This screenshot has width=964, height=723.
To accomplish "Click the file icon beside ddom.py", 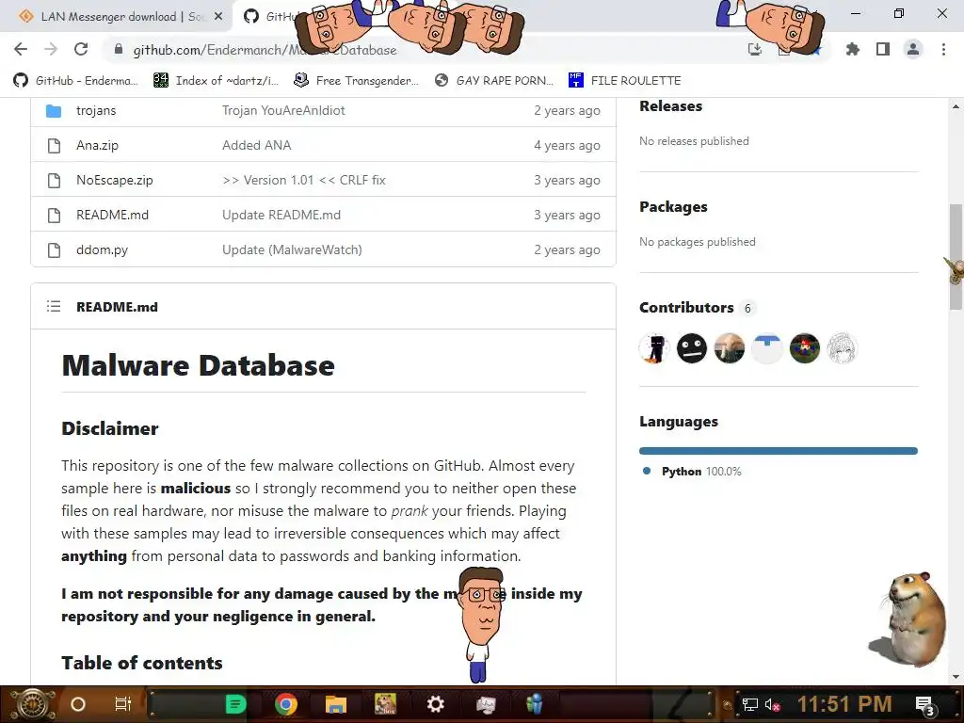I will (54, 250).
